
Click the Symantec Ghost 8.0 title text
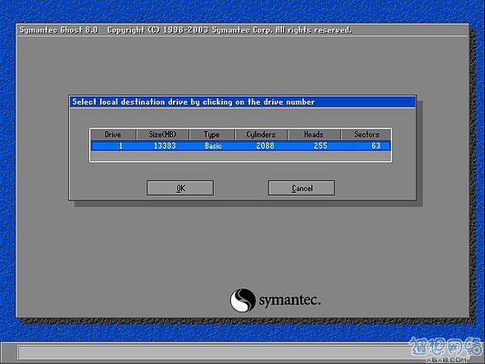point(58,30)
